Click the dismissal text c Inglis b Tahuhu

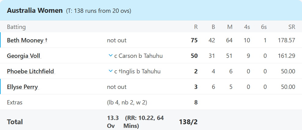[x=137, y=71]
